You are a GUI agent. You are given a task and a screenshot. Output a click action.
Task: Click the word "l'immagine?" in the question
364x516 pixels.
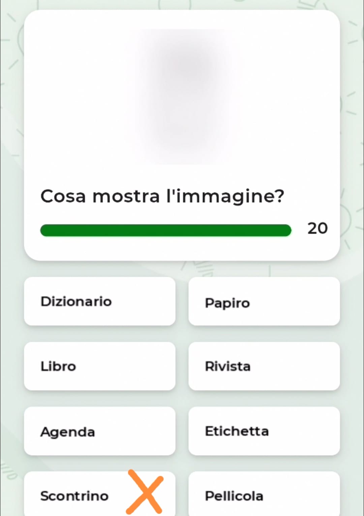coord(226,196)
